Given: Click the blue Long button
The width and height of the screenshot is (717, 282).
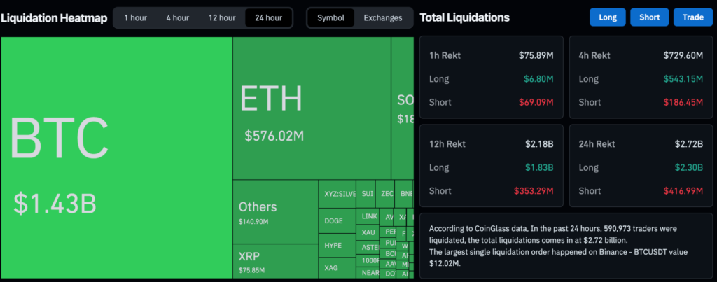Looking at the screenshot, I should 608,17.
